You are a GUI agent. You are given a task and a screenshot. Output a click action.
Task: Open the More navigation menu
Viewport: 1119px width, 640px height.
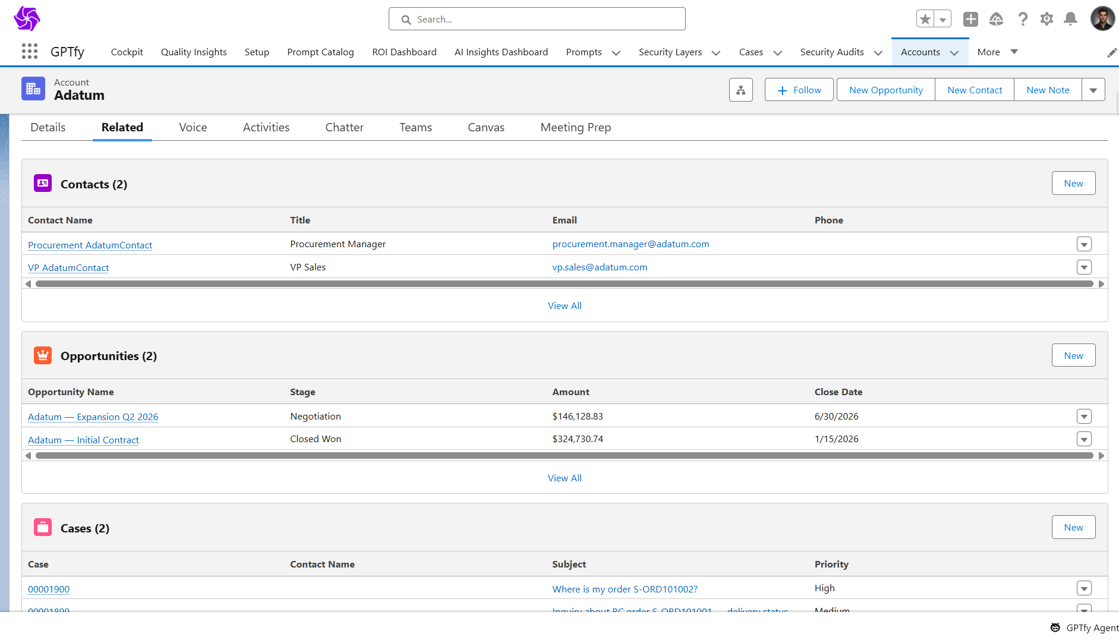click(x=997, y=52)
